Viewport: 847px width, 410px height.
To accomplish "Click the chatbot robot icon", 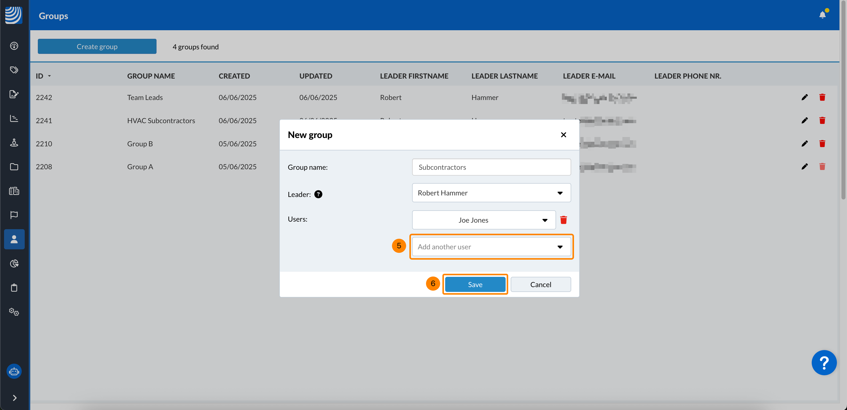I will tap(14, 371).
